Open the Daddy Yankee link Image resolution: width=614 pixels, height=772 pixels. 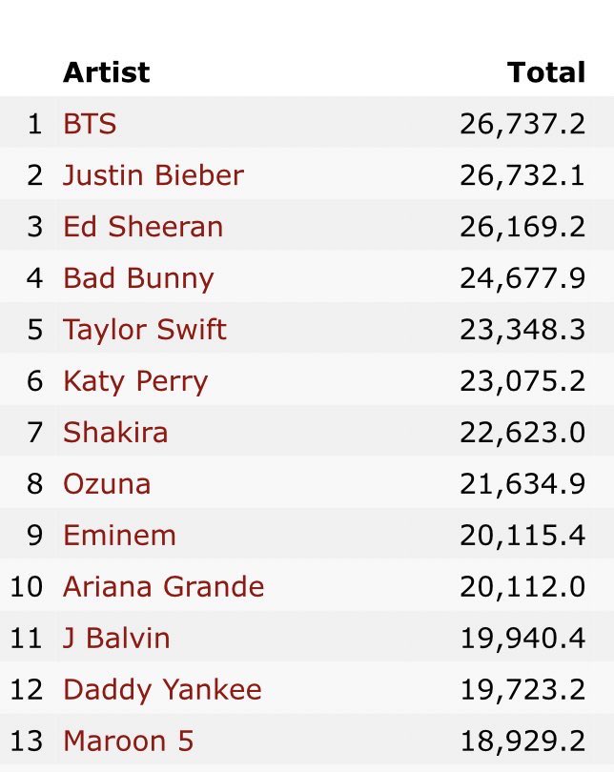(162, 690)
